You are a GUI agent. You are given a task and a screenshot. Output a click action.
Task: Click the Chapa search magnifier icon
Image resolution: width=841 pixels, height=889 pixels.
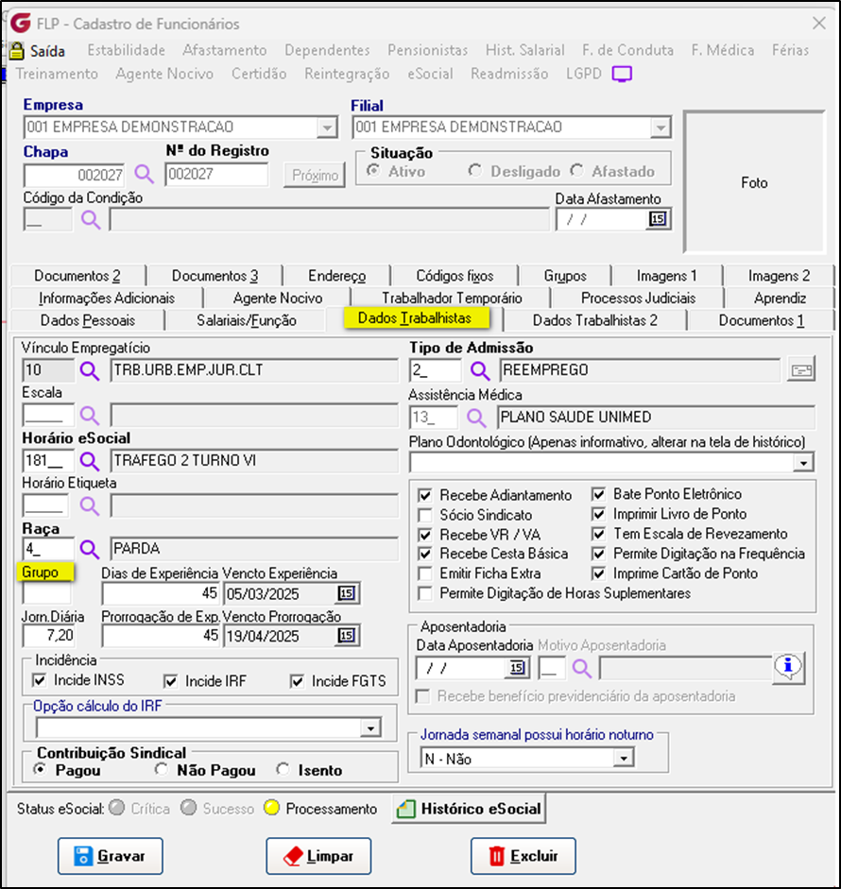point(144,174)
